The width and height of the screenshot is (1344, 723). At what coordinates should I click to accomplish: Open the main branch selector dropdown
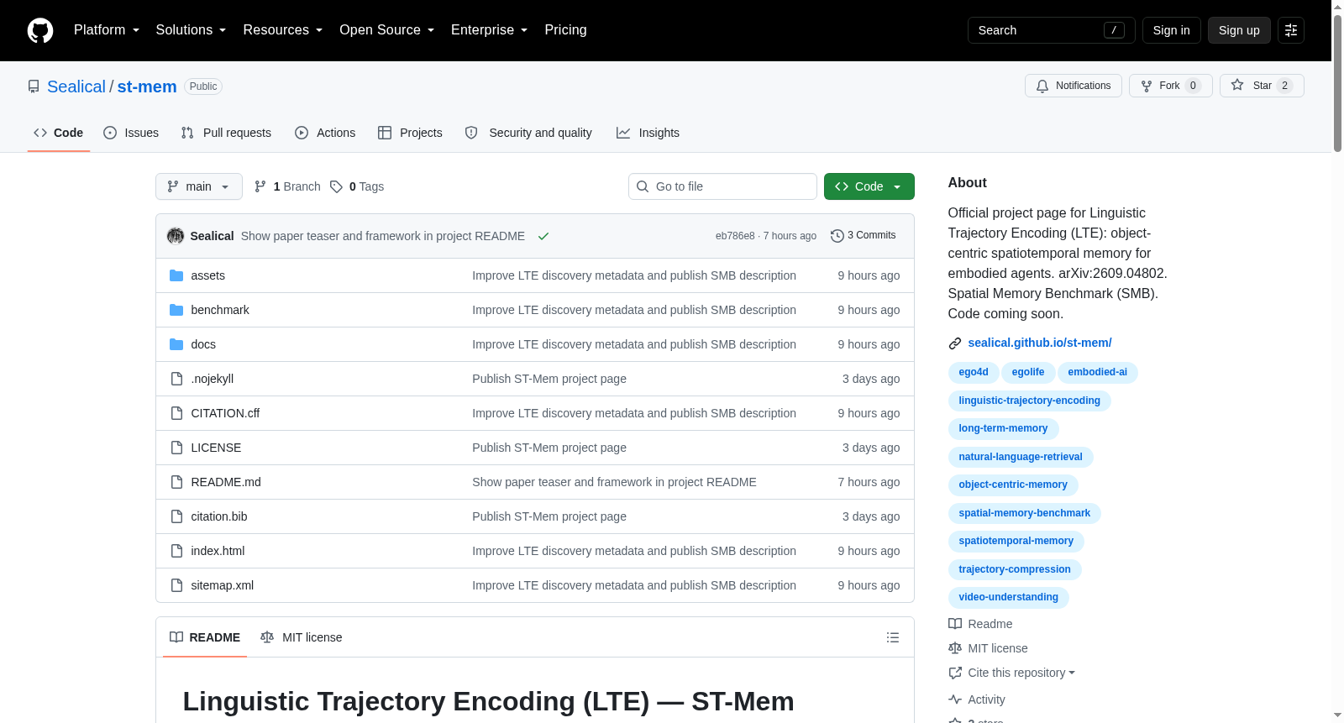pyautogui.click(x=199, y=186)
